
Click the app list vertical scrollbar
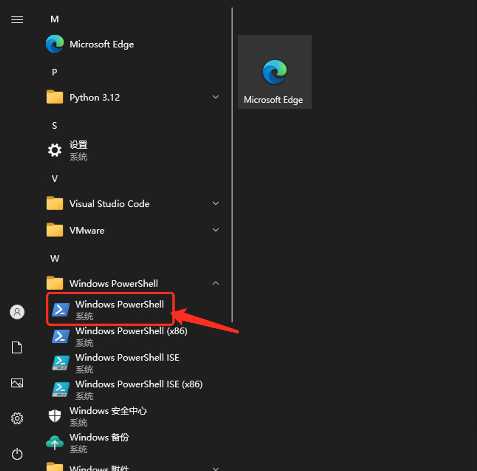232,165
